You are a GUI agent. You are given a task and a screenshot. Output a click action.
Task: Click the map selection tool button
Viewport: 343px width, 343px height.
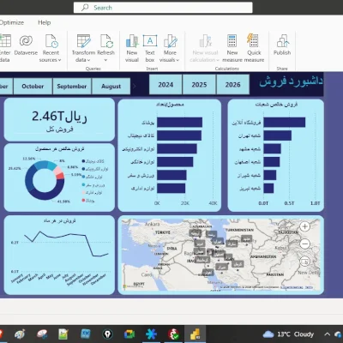305,262
